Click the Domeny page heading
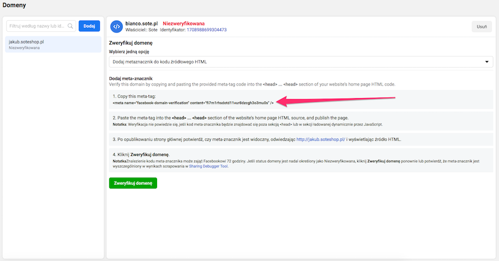The image size is (499, 261). pyautogui.click(x=14, y=5)
